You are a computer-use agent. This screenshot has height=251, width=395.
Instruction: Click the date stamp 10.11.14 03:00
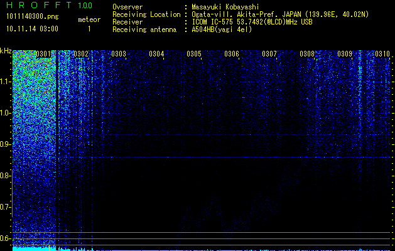coord(32,29)
